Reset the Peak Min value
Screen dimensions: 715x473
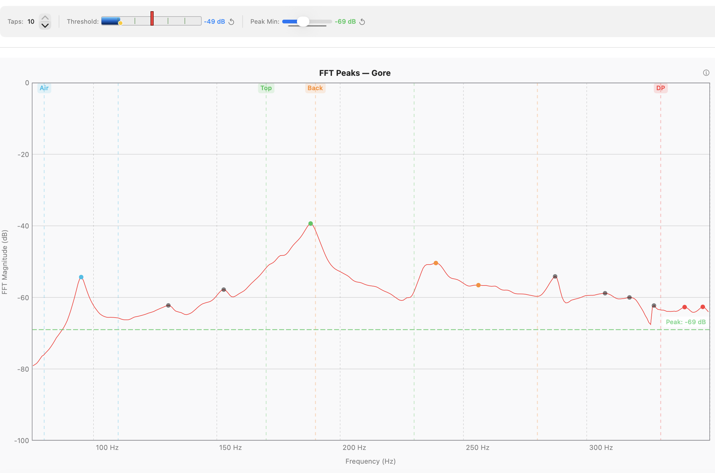click(362, 22)
